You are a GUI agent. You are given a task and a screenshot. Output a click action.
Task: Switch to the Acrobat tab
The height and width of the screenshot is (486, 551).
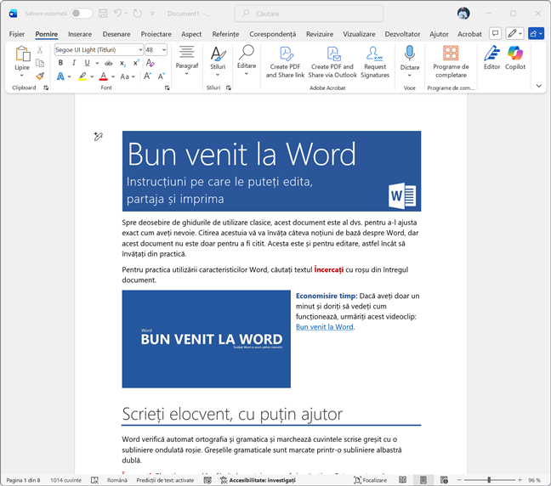tap(469, 34)
